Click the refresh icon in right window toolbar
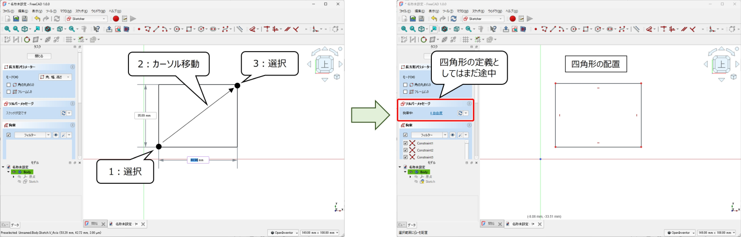Image resolution: width=741 pixels, height=237 pixels. [453, 18]
